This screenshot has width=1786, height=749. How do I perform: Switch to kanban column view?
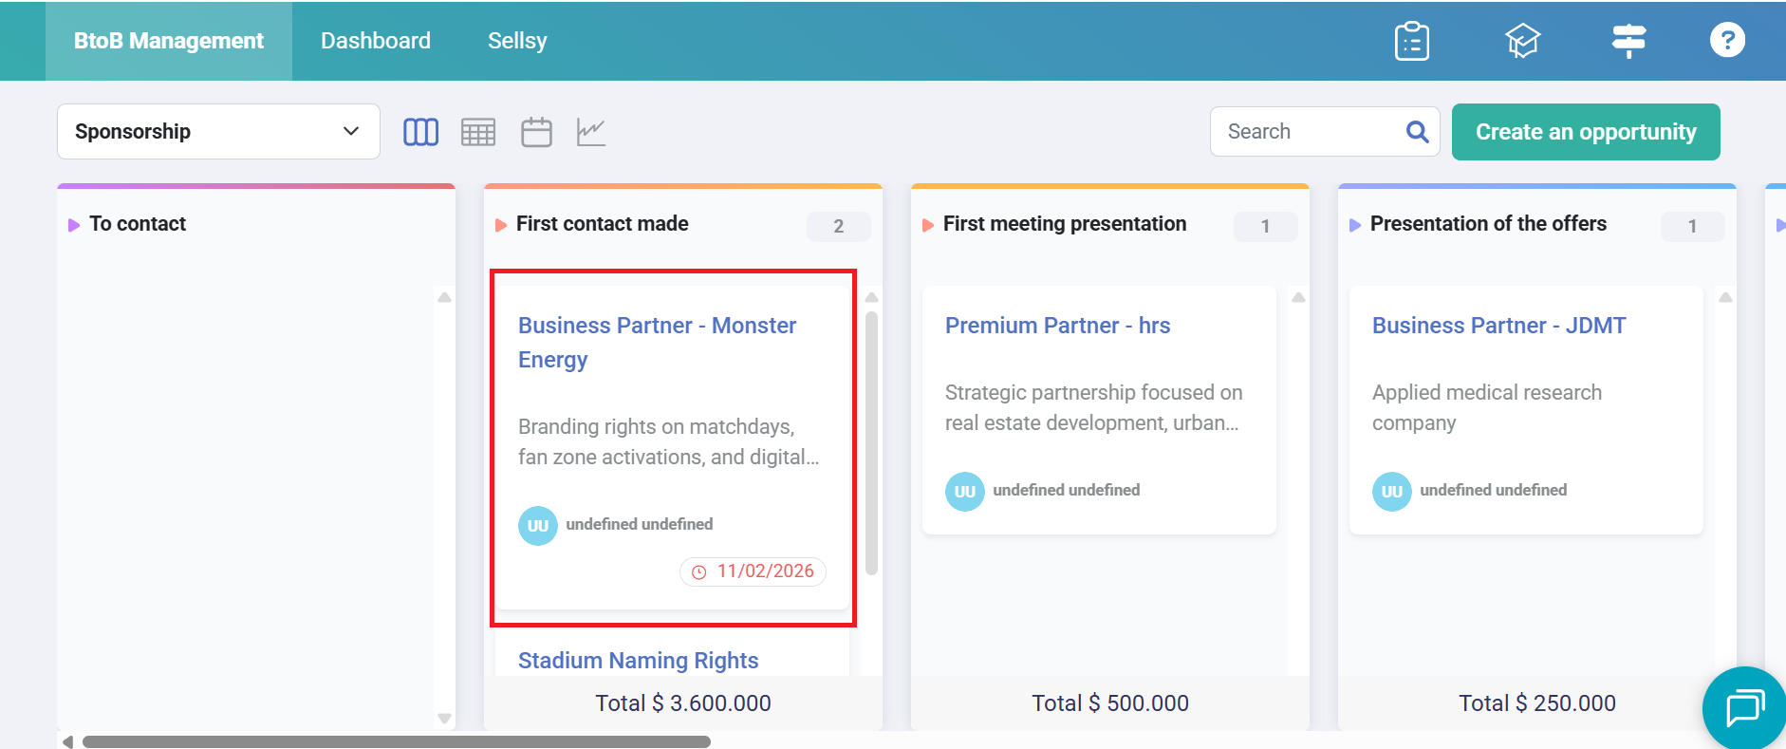pos(420,132)
